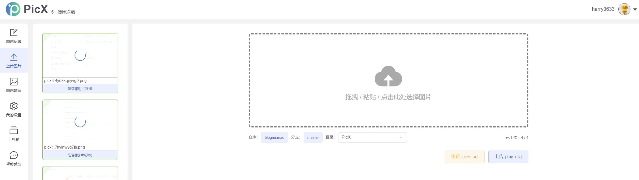Switch to 图床配置 menu label
639x180 pixels.
click(x=14, y=42)
